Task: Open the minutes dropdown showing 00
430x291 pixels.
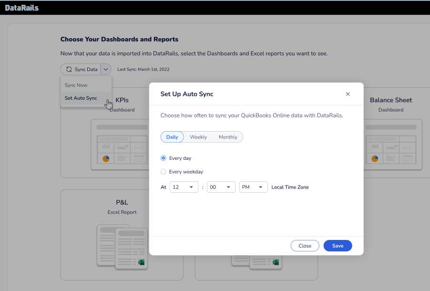Action: [x=221, y=187]
